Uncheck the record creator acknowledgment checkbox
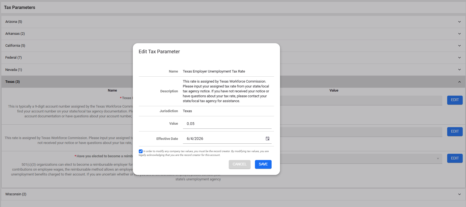 coord(141,151)
